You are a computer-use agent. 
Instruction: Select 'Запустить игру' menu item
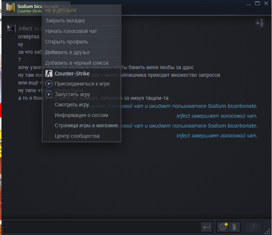click(x=81, y=94)
